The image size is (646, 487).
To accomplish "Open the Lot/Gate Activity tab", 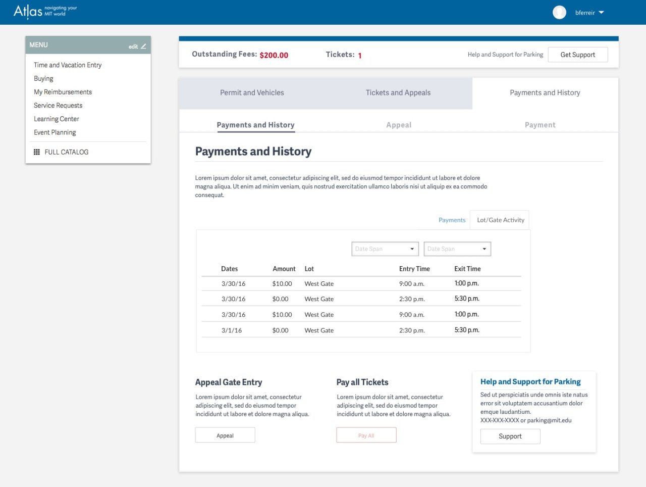I will [x=500, y=220].
